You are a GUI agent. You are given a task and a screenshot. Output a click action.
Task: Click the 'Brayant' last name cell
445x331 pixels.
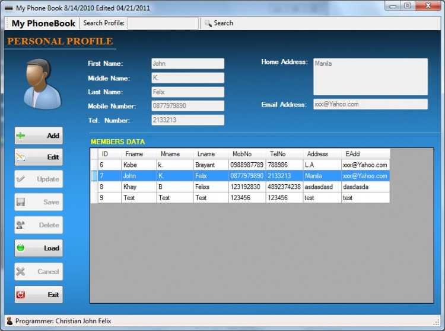point(211,165)
